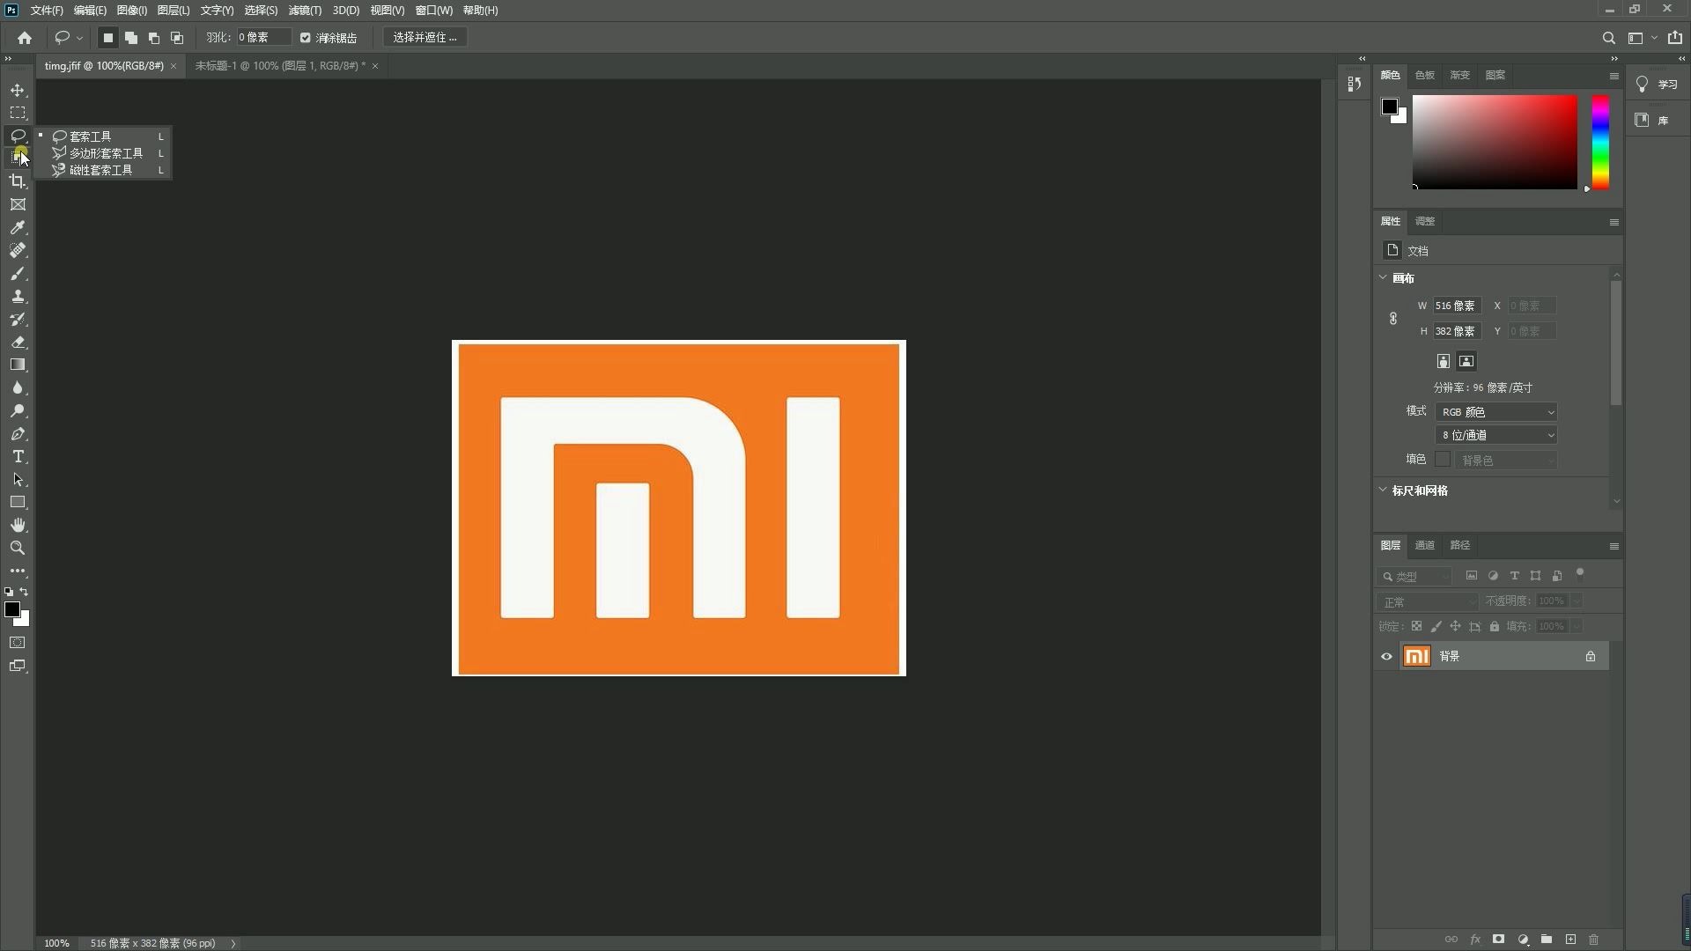Image resolution: width=1691 pixels, height=951 pixels.
Task: Switch to the 色板 tab
Action: tap(1424, 75)
